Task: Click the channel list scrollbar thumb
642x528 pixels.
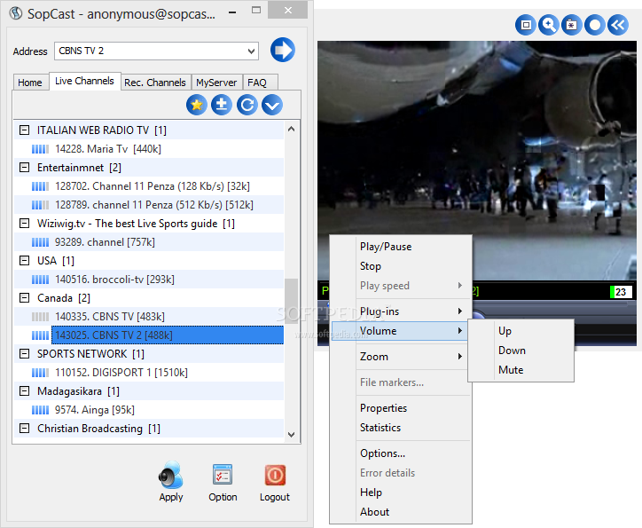Action: pos(291,301)
